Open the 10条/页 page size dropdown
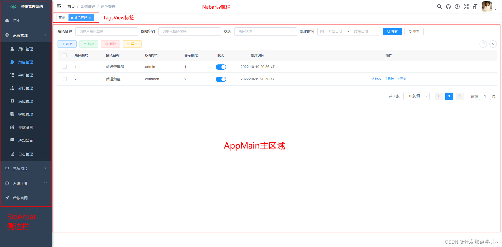The image size is (502, 247). pyautogui.click(x=417, y=96)
